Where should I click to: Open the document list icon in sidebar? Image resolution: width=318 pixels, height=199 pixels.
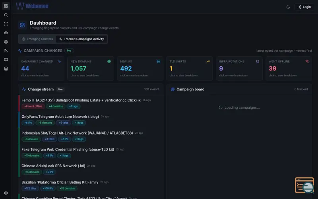tap(6, 68)
